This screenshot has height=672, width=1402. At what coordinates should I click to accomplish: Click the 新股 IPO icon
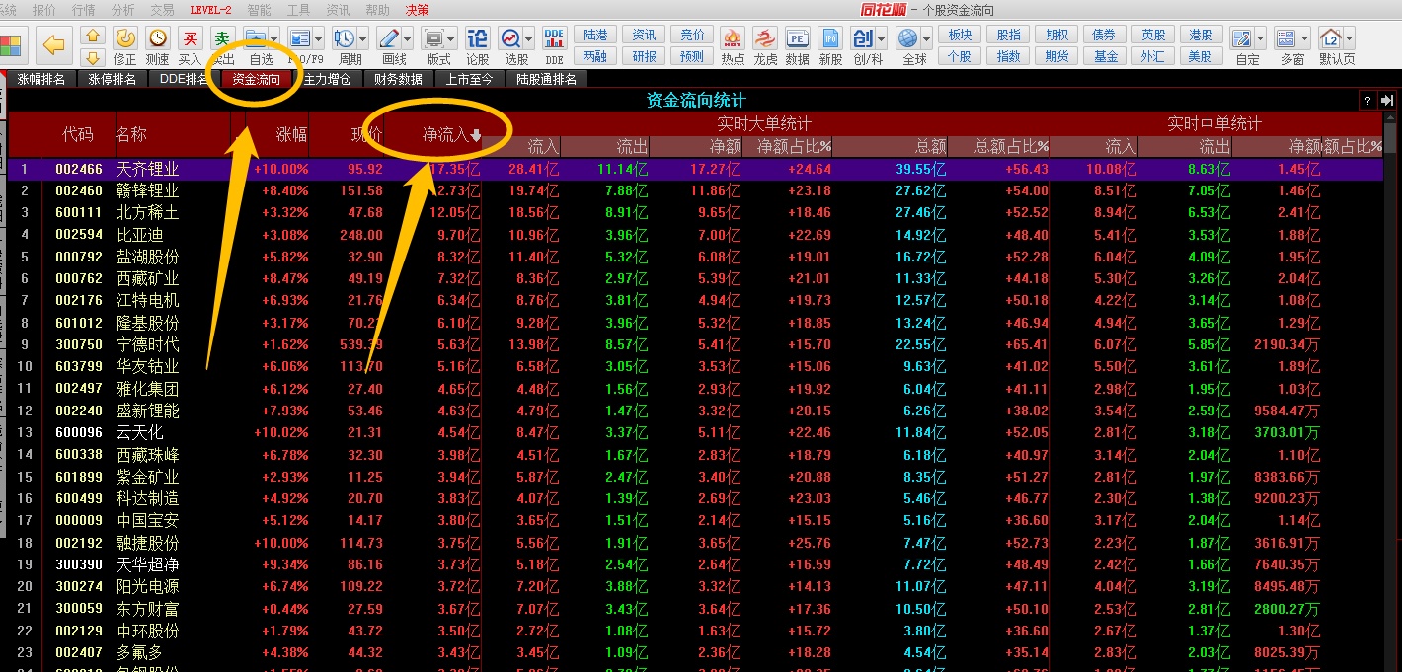click(x=830, y=37)
